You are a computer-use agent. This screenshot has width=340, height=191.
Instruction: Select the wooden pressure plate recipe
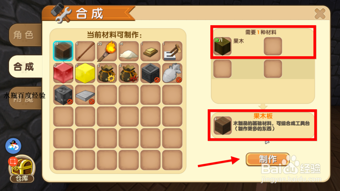point(151,51)
